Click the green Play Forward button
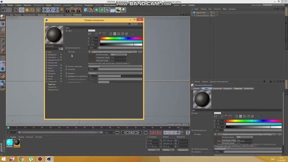The image size is (288, 162). coord(131,132)
